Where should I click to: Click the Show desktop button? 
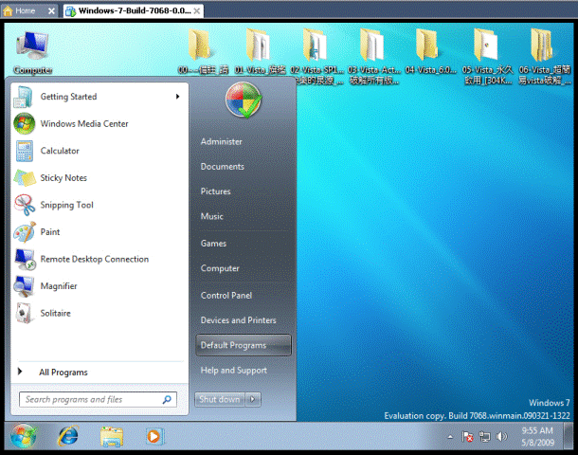point(568,436)
